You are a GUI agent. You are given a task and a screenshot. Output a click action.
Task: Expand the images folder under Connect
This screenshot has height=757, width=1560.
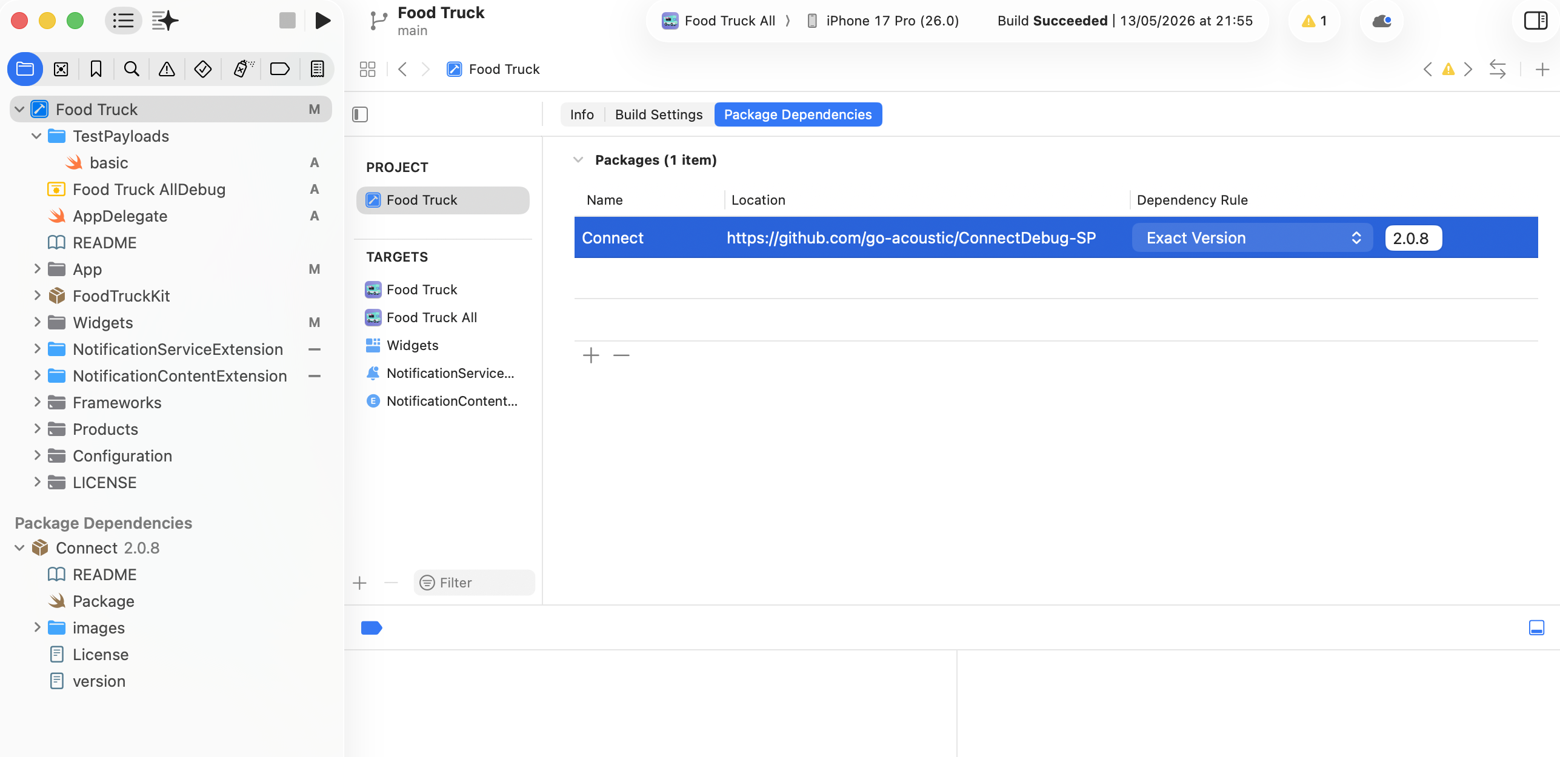click(36, 627)
